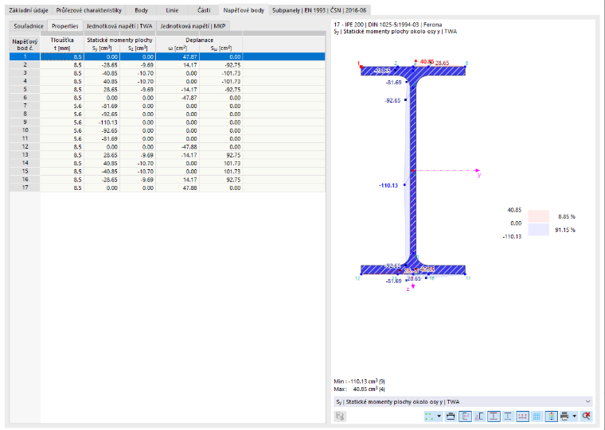The width and height of the screenshot is (605, 430).
Task: Click the Max: 40.85 cm³ value text
Action: (360, 389)
